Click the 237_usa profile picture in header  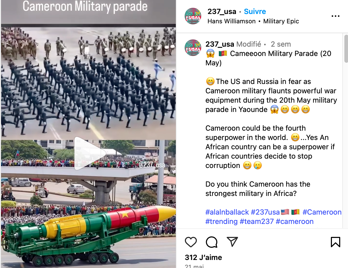[193, 16]
